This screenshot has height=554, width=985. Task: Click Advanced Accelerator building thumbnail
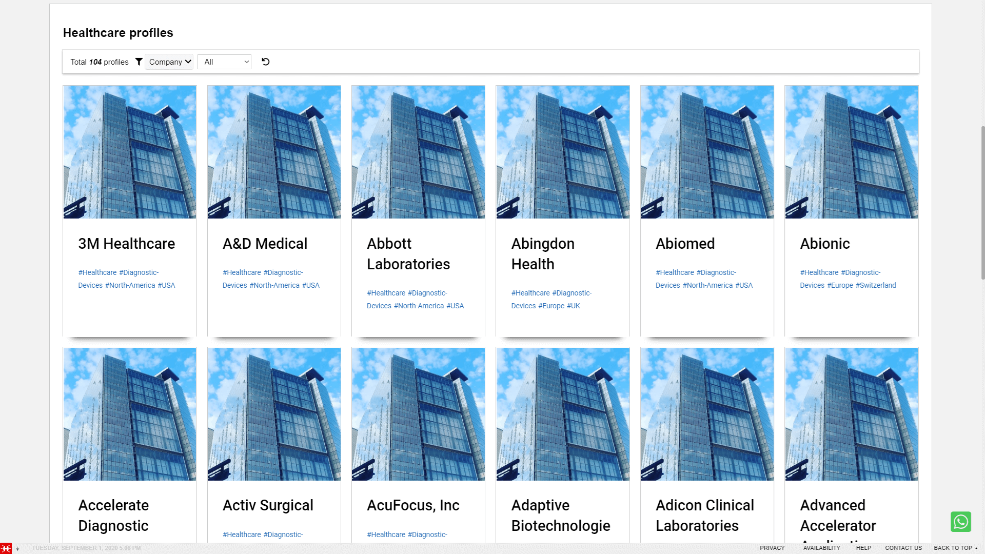852,414
